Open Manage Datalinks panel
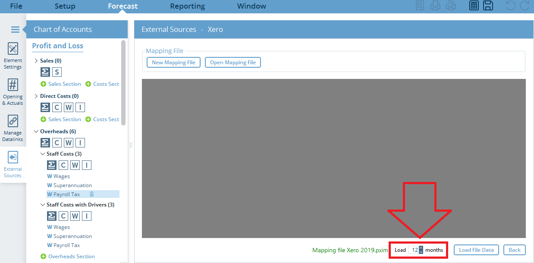534x263 pixels. pyautogui.click(x=13, y=128)
